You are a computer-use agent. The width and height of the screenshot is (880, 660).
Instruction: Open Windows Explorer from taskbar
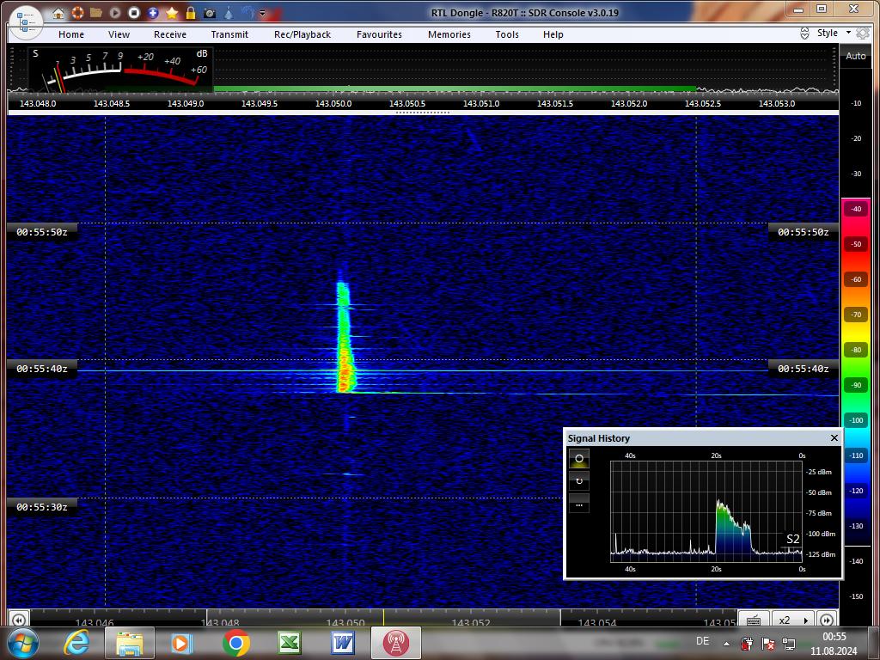click(130, 643)
